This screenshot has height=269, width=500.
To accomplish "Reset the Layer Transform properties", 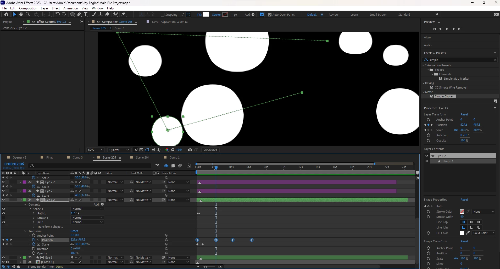I will coord(464,114).
